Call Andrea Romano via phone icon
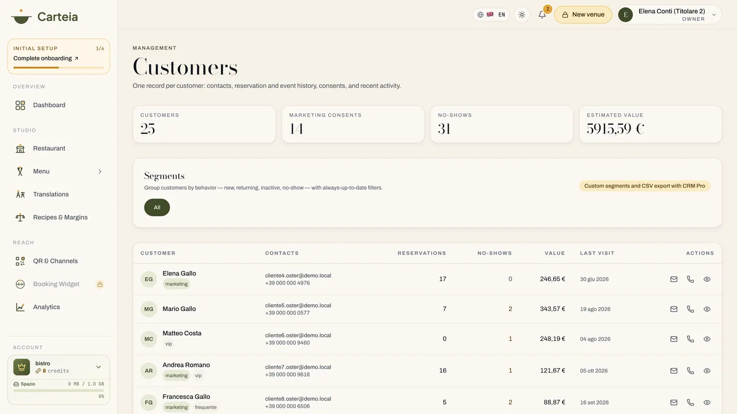 pos(690,371)
